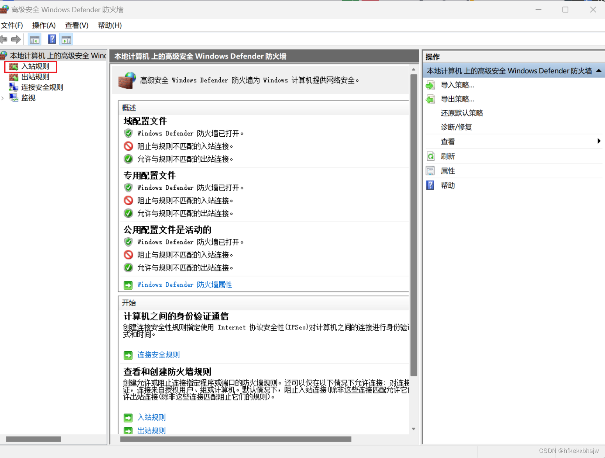
Task: Select 入站规则 in the tree
Action: [x=35, y=67]
